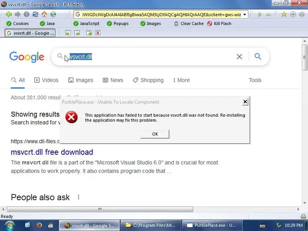Click the Kill Flash button
The width and height of the screenshot is (308, 231).
(219, 23)
